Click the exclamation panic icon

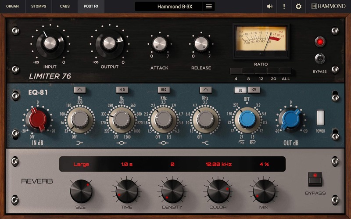click(284, 7)
